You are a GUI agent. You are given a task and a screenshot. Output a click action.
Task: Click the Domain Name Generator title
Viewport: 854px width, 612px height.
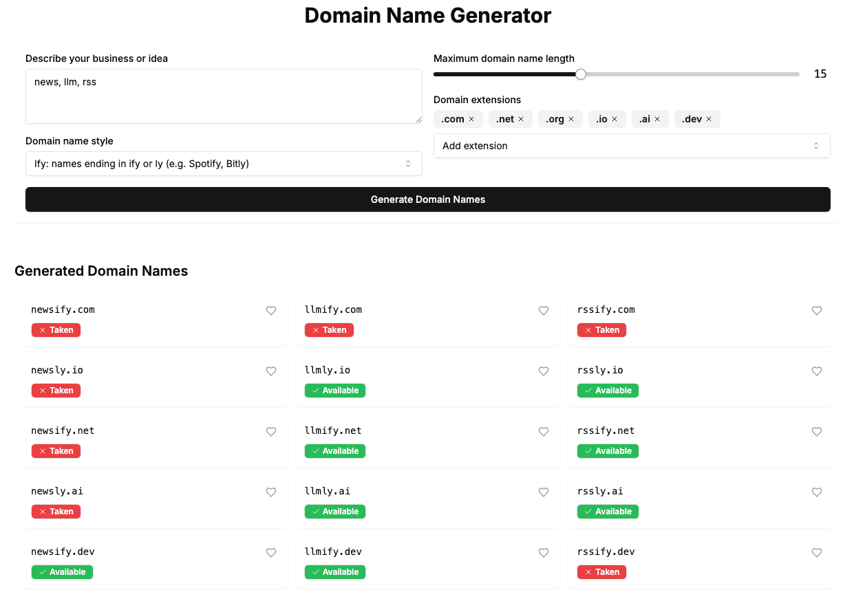tap(428, 15)
